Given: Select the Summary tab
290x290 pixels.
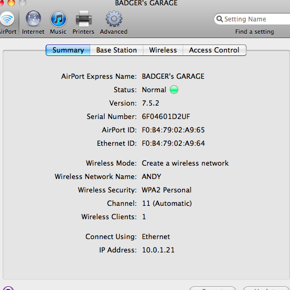Looking at the screenshot, I should click(x=68, y=50).
